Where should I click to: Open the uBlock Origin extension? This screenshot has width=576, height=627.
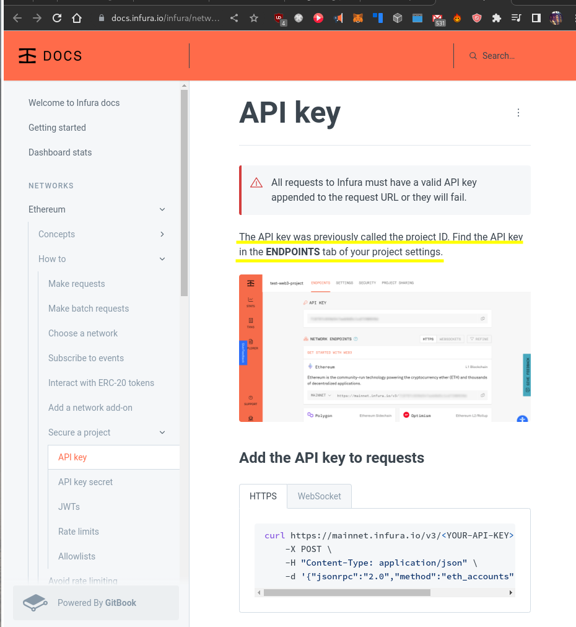click(279, 19)
